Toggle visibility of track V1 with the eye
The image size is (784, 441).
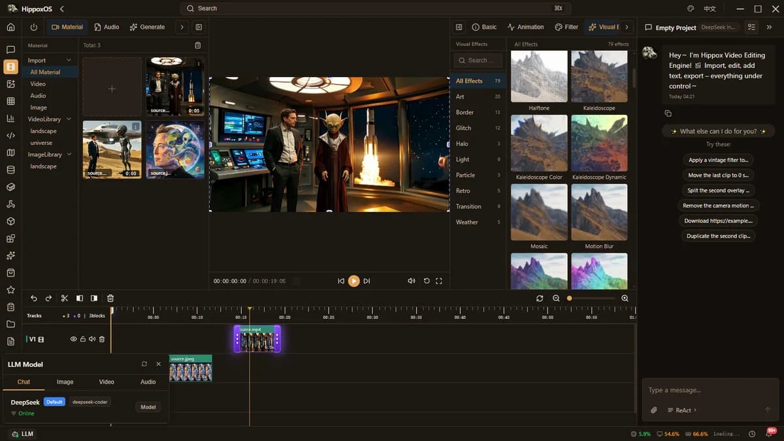[74, 339]
